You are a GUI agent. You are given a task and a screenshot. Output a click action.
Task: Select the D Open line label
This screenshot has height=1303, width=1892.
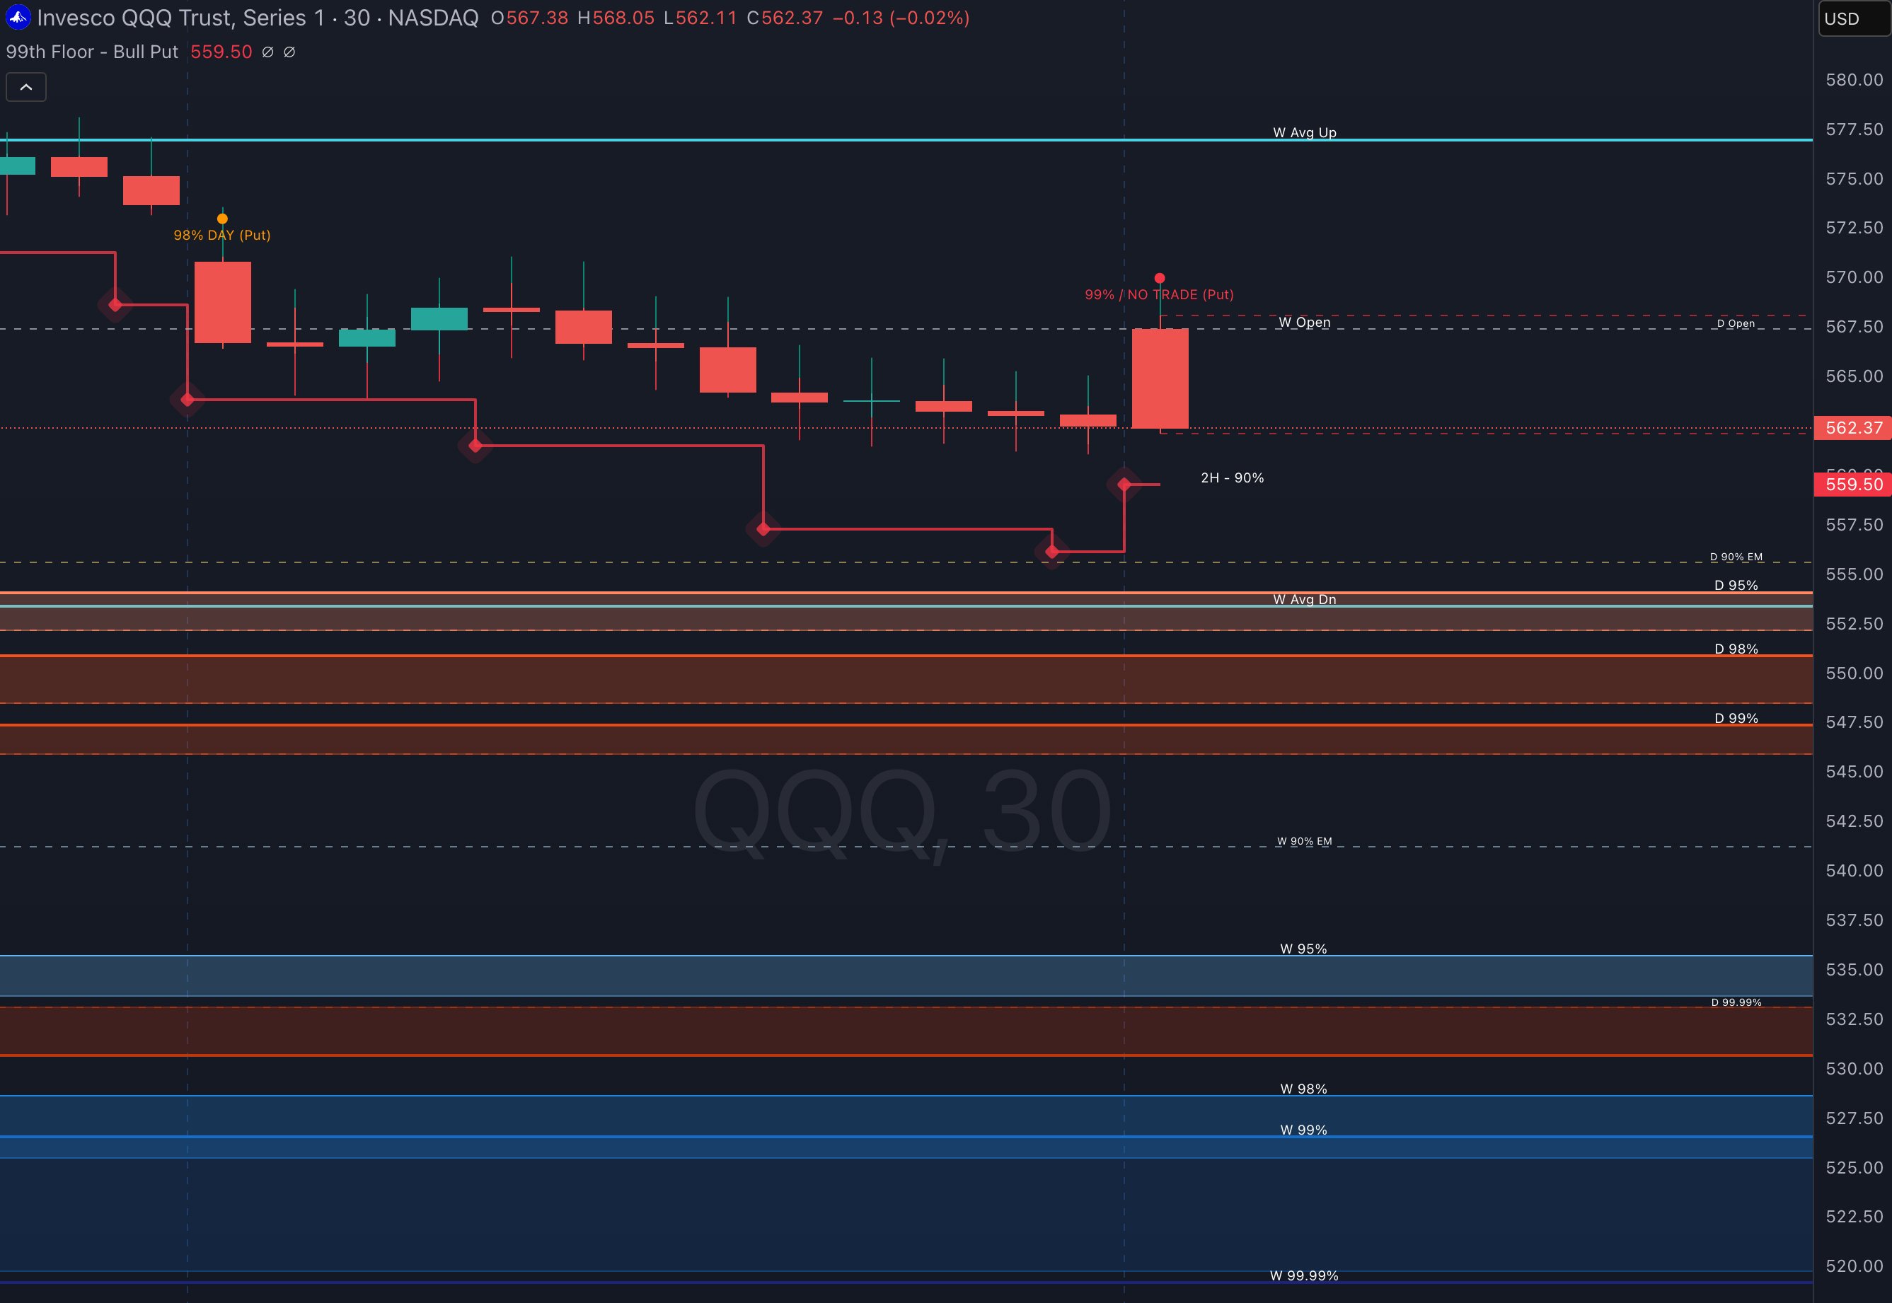coord(1735,323)
